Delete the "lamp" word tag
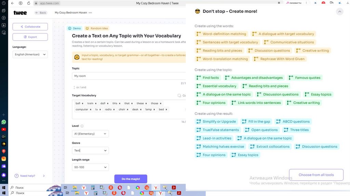This screenshot has height=196, width=350. 154,110
